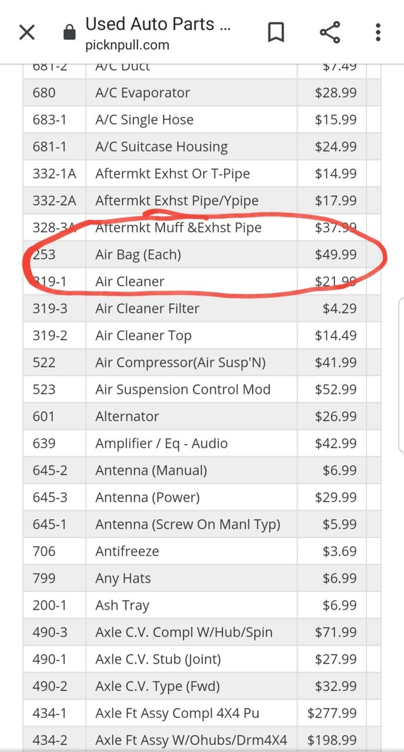Close the browser tab with X icon

[x=27, y=32]
